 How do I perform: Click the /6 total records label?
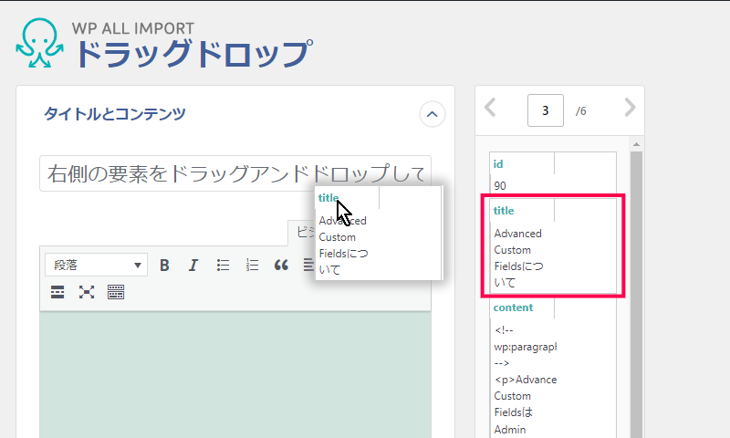pyautogui.click(x=580, y=111)
